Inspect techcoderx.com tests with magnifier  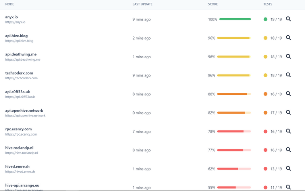point(288,75)
